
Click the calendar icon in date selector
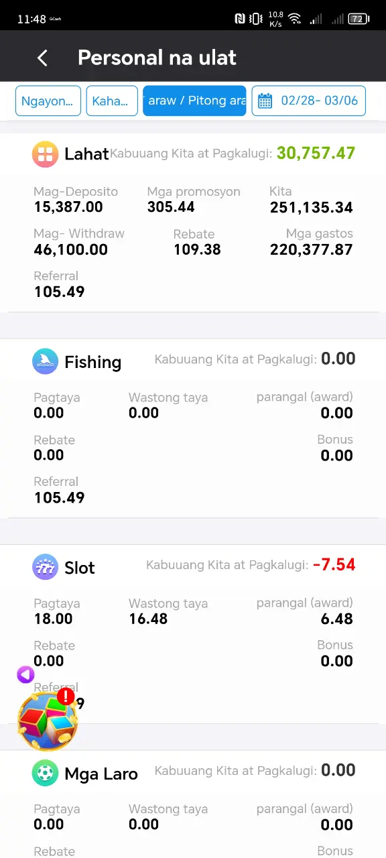265,101
